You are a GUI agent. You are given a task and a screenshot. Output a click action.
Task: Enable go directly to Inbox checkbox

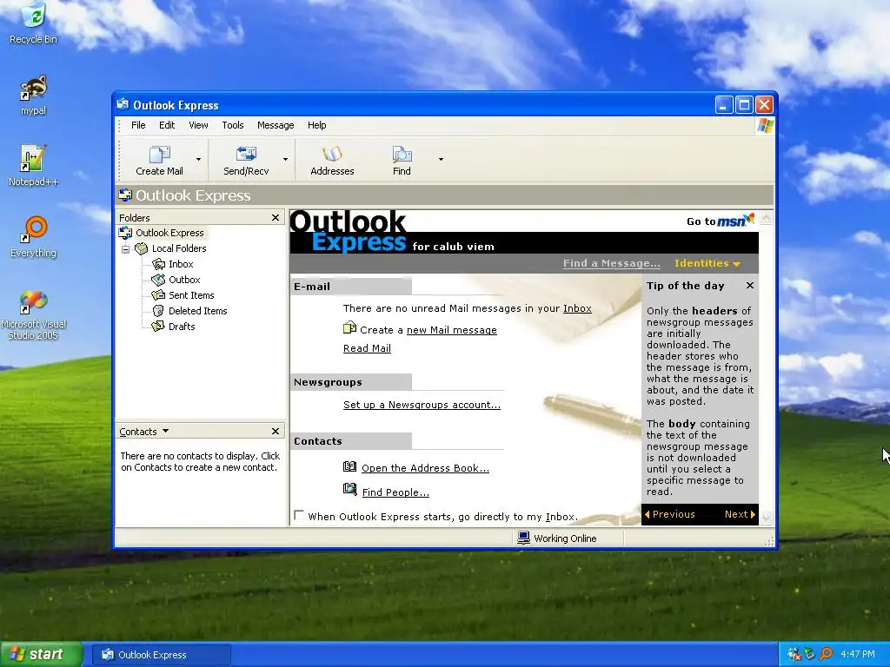(299, 515)
